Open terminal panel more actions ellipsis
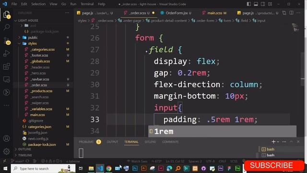The image size is (307, 173). click(x=284, y=142)
